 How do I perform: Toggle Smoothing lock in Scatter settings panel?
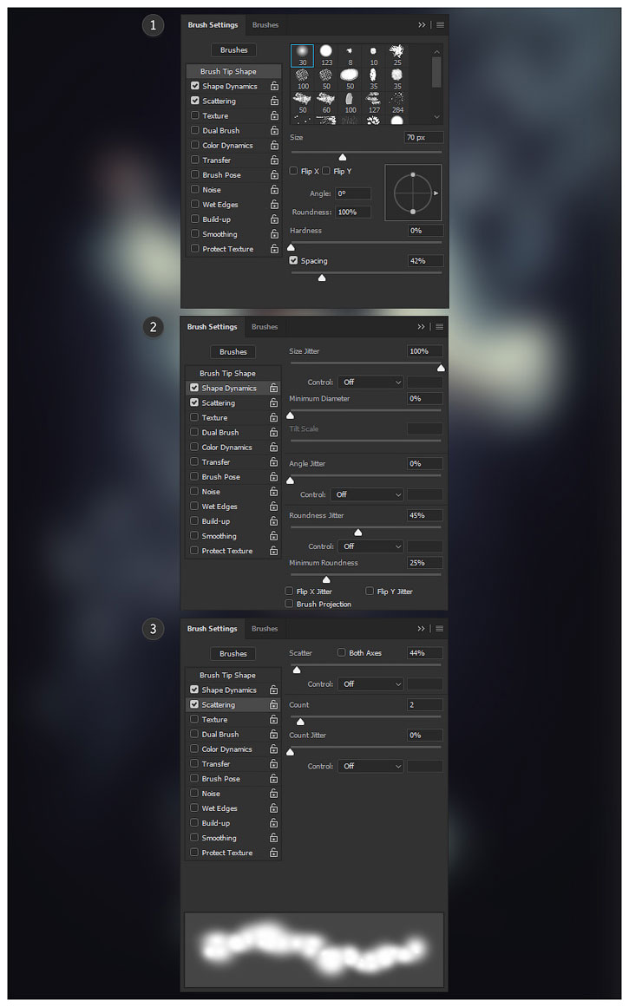point(273,838)
